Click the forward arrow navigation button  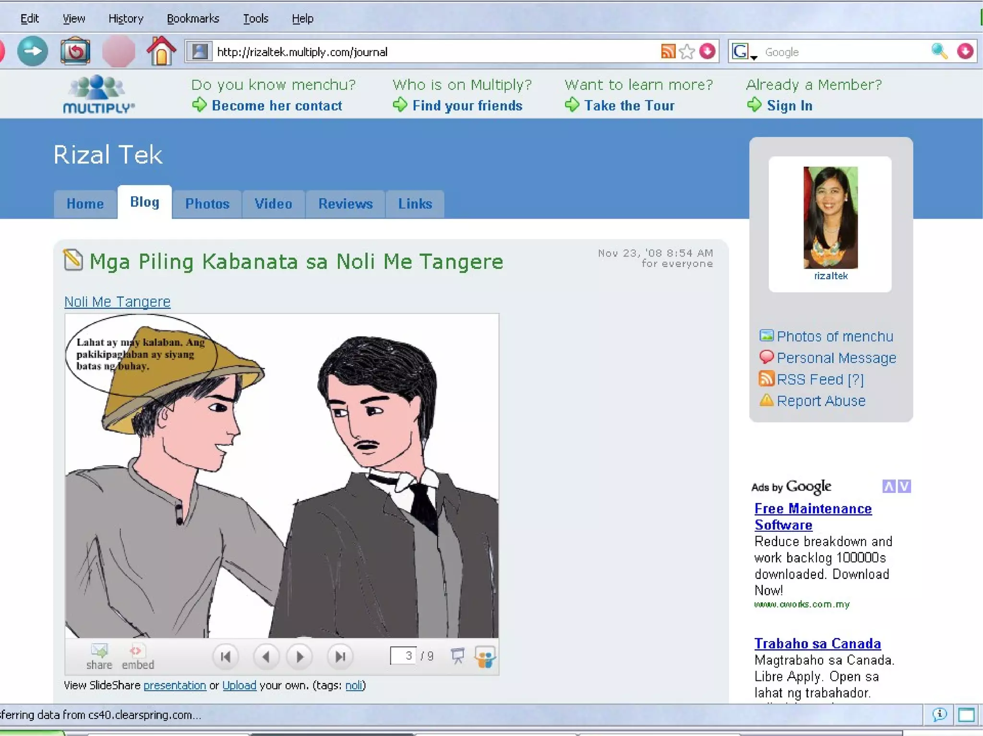32,51
